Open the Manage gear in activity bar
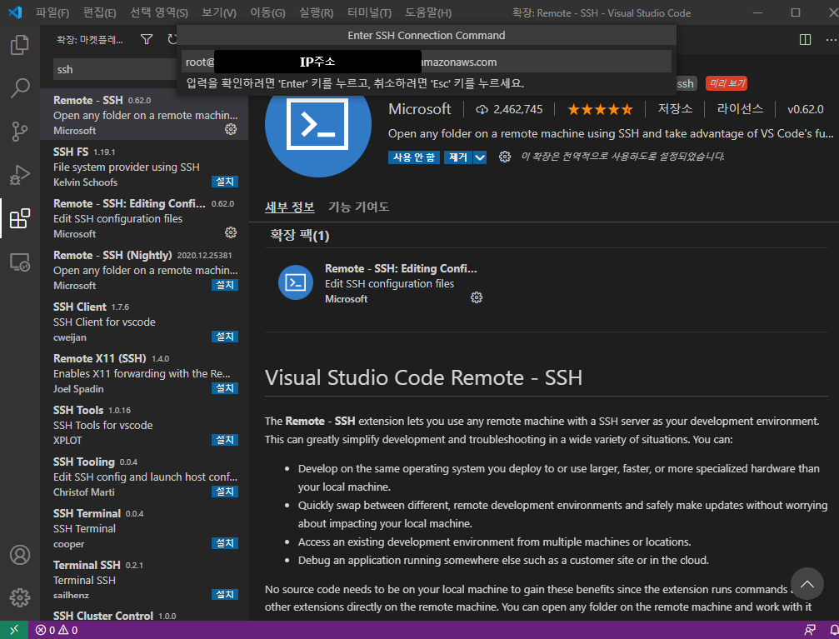The image size is (839, 639). click(x=20, y=597)
